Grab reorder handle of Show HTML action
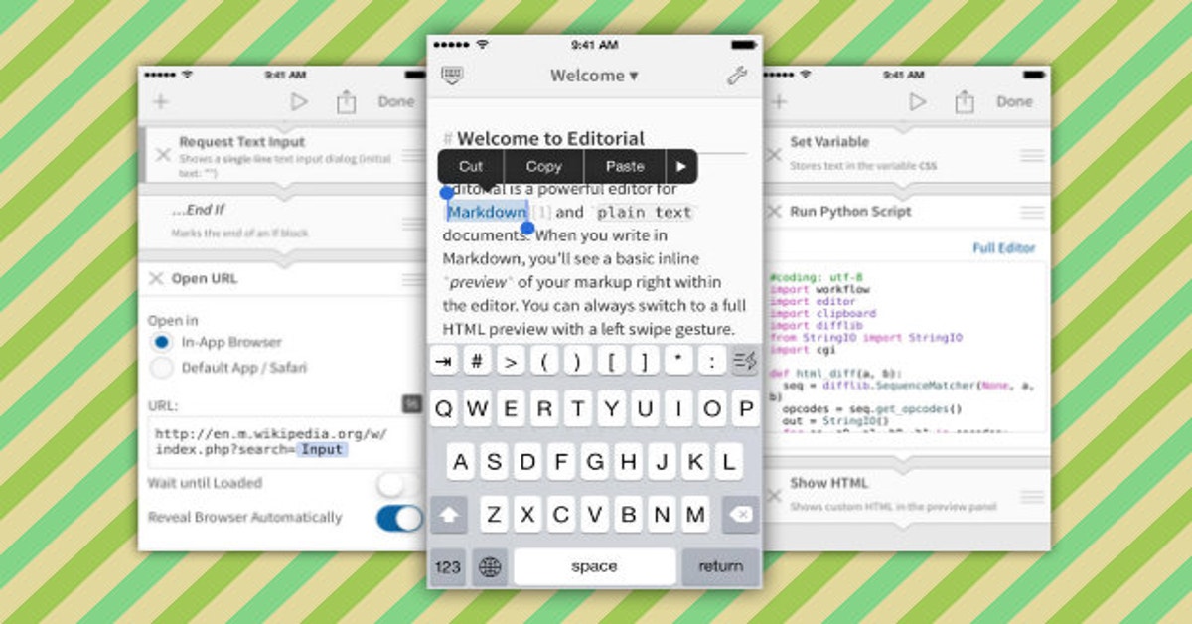Image resolution: width=1192 pixels, height=624 pixels. pos(1032,497)
